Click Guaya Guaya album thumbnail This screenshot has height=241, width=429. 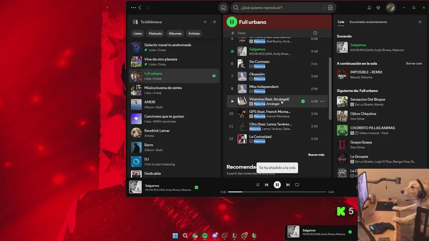coord(342,145)
